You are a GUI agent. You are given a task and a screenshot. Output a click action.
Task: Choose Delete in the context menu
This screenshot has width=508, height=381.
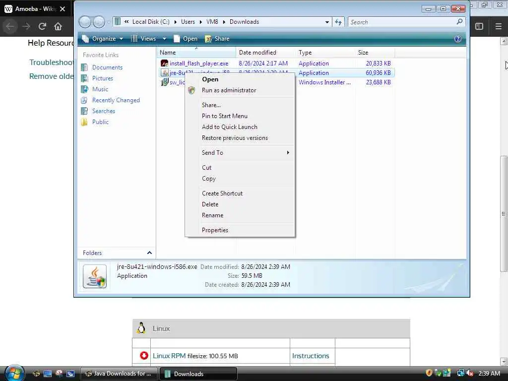click(x=240, y=204)
